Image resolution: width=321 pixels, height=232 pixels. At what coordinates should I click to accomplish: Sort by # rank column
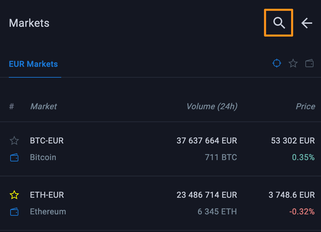(12, 107)
